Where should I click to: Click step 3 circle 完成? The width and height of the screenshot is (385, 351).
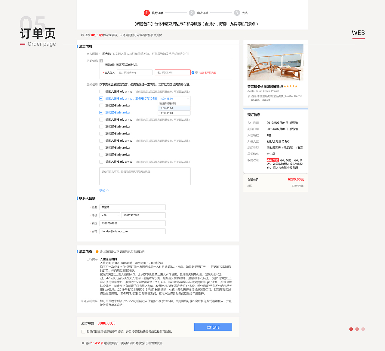[237, 13]
